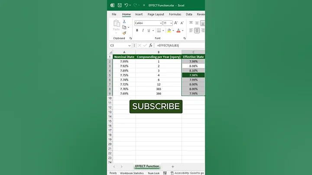312x175 pixels.
Task: Click the Redo arrow icon
Action: (135, 5)
